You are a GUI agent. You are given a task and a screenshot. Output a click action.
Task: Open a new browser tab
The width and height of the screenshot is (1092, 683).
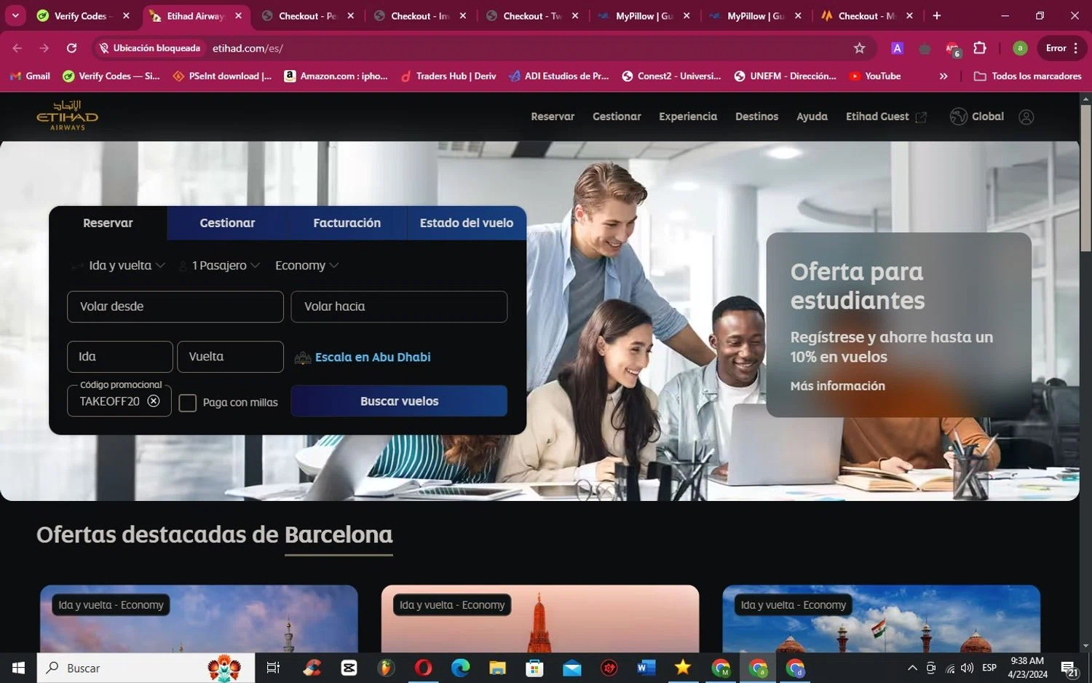937,15
